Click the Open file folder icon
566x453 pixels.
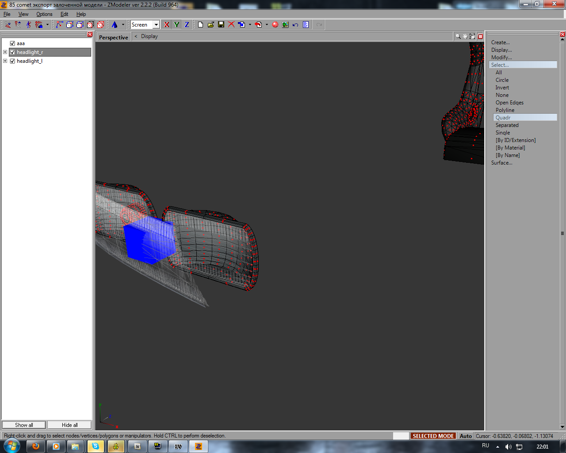tap(211, 25)
